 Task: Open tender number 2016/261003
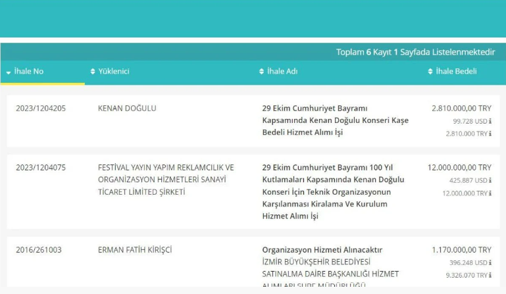[x=39, y=250]
